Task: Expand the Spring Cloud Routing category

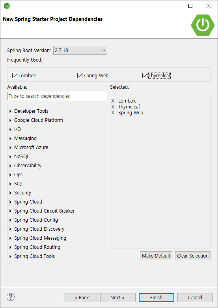Action: pos(10,247)
